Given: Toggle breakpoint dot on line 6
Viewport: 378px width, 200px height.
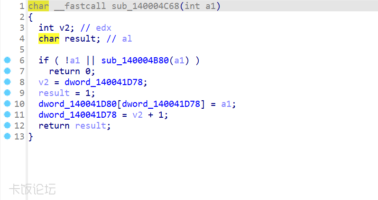Looking at the screenshot, I should 7,60.
